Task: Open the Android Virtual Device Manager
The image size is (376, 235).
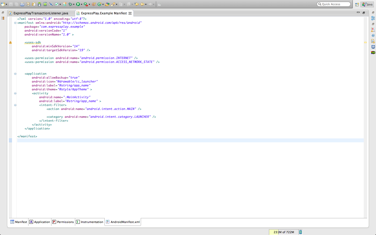Action: click(45, 4)
